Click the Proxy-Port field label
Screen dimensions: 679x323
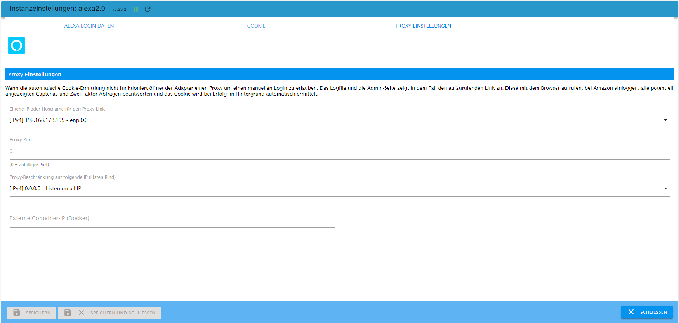point(21,140)
